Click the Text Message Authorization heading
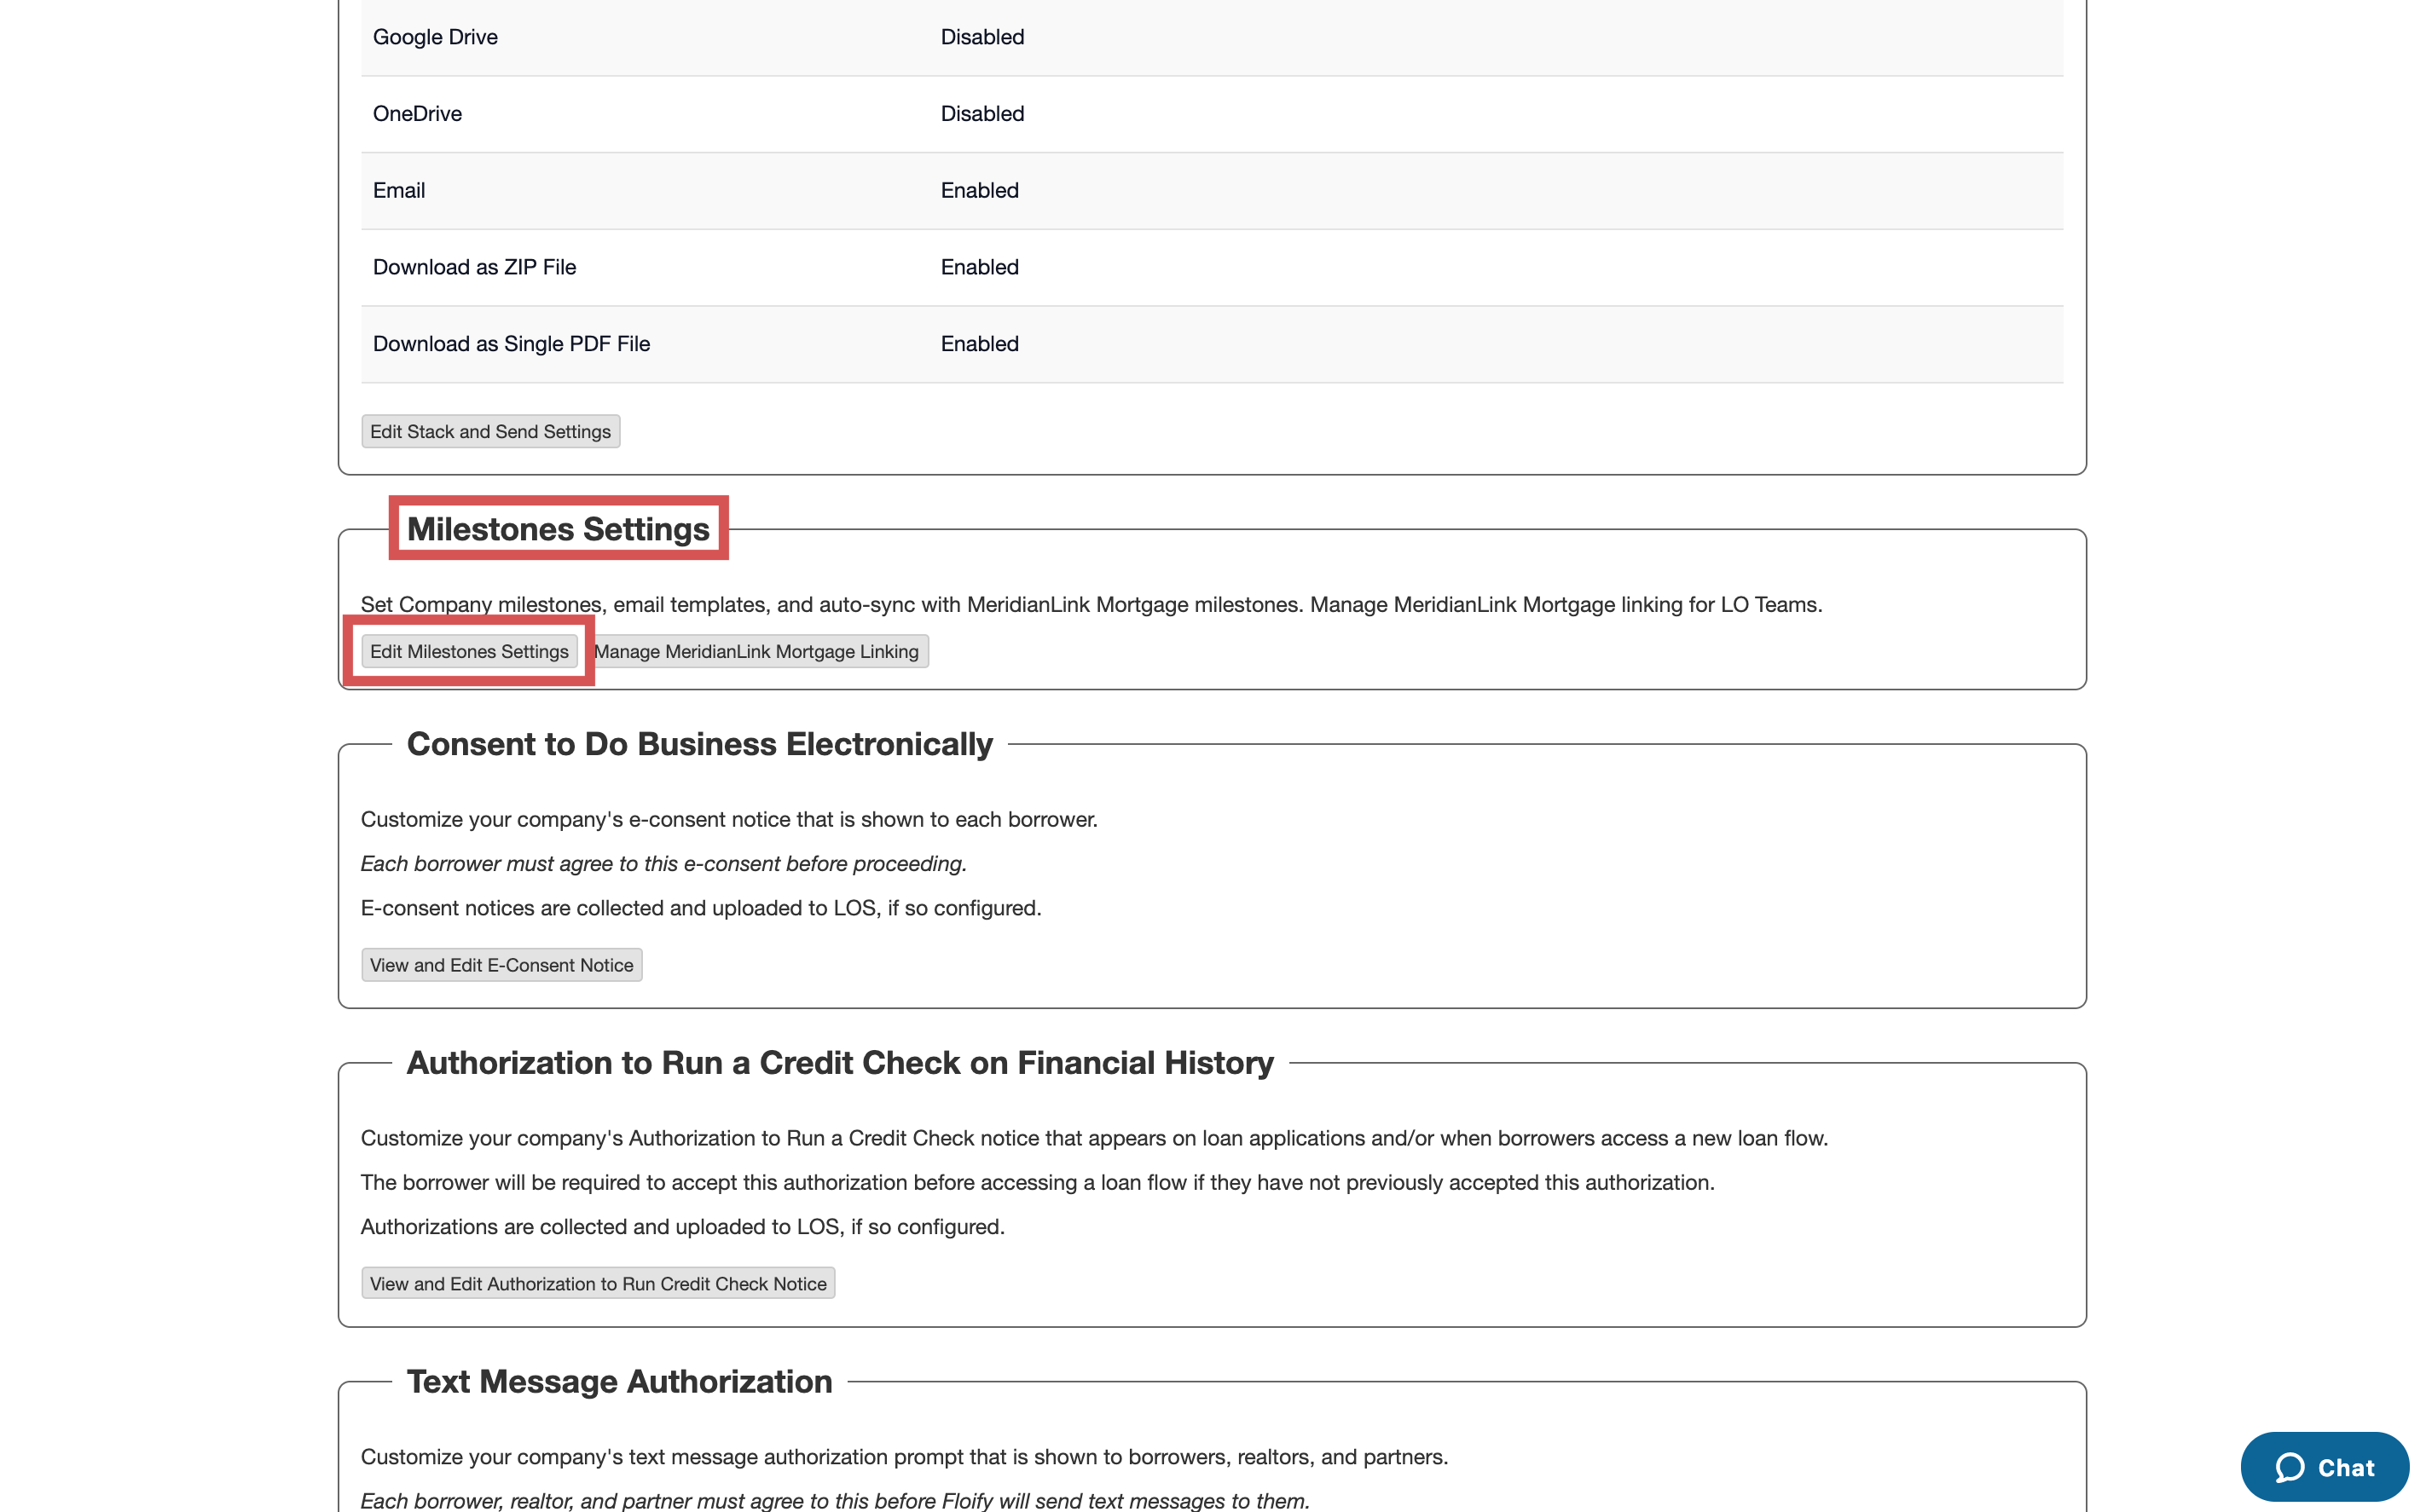The image size is (2432, 1512). click(619, 1381)
